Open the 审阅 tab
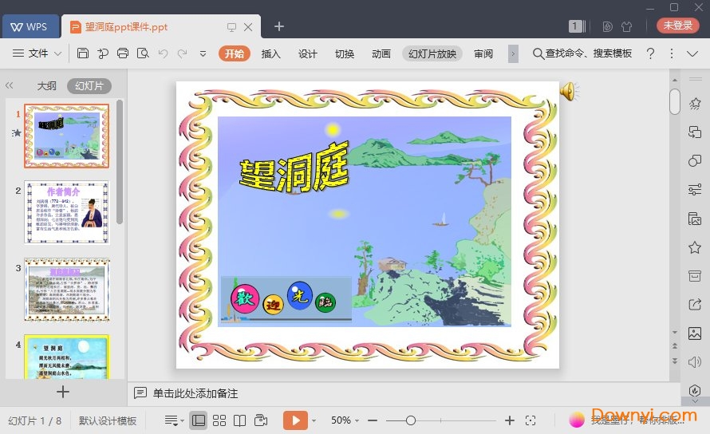Image resolution: width=710 pixels, height=434 pixels. 483,53
